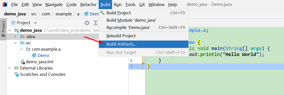284x95 pixels.
Task: Collapse the src folder
Action: [15, 43]
